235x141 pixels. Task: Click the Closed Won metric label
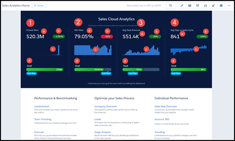coord(32,30)
